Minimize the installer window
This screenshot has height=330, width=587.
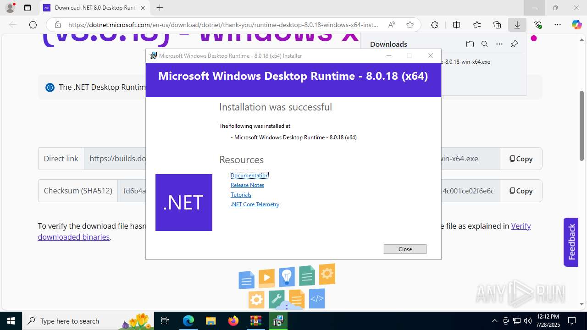[389, 55]
